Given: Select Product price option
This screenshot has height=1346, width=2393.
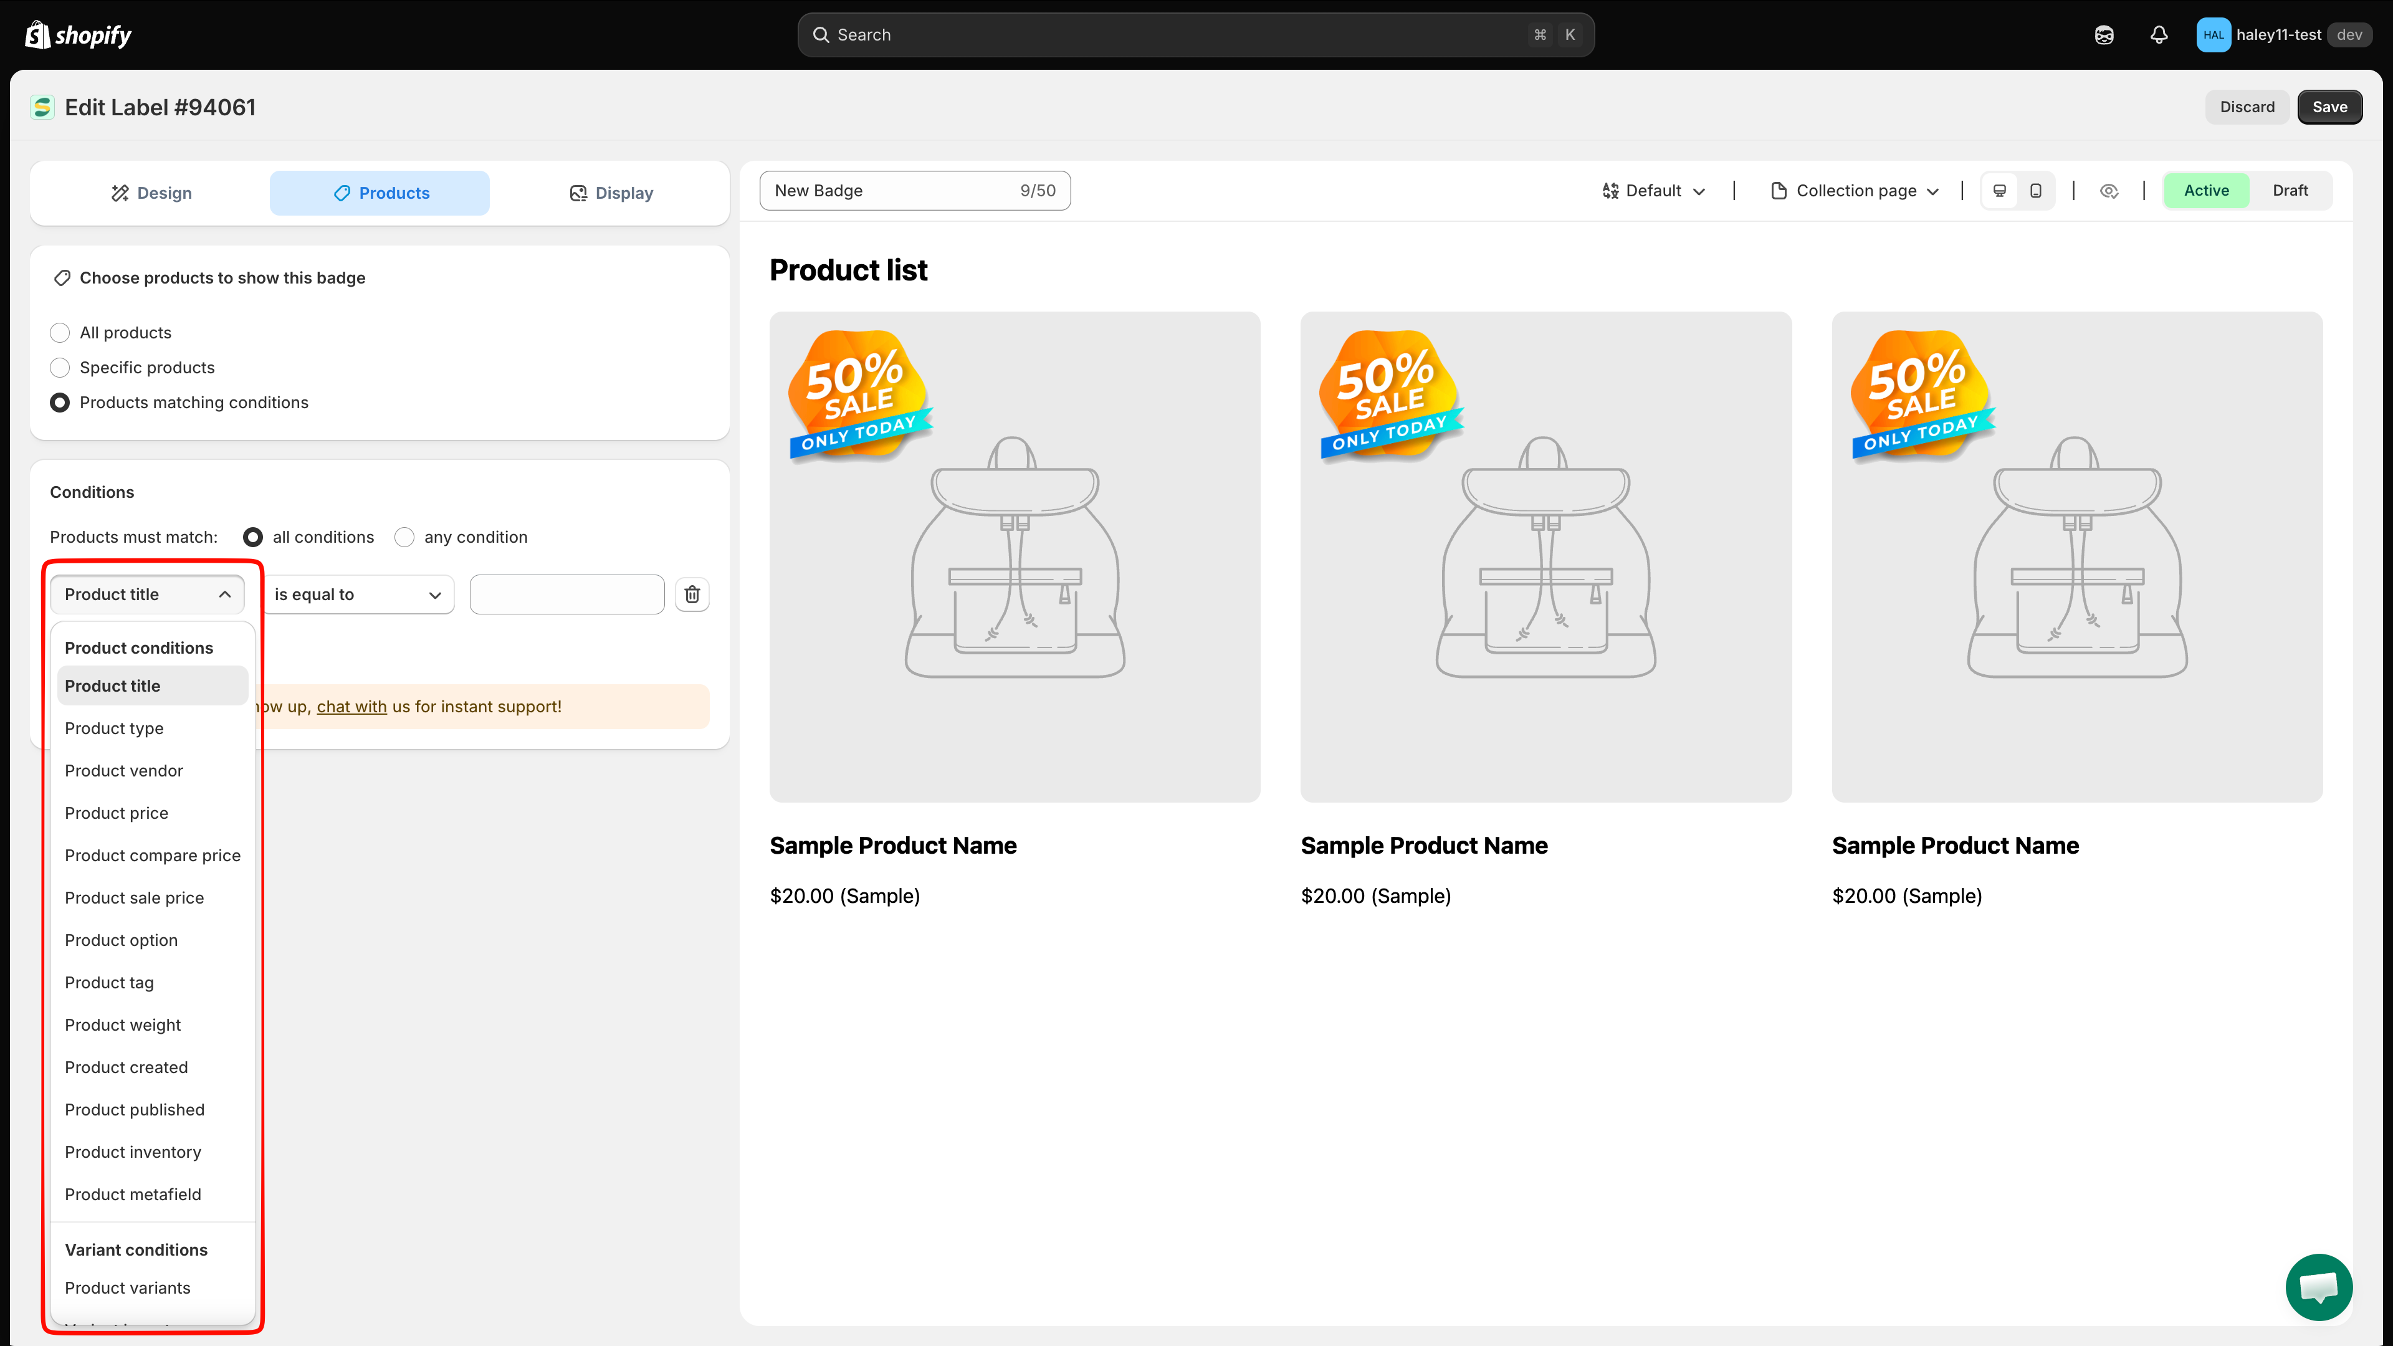Looking at the screenshot, I should click(152, 813).
